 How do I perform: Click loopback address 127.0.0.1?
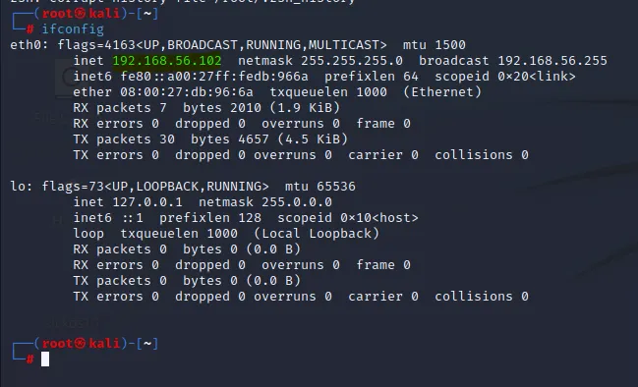(147, 202)
